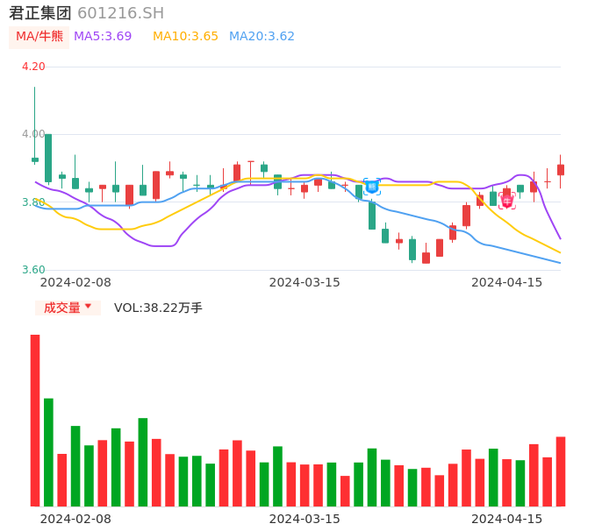Screen dimensions: 602x531
Task: Click the 2024-04-15 date below the volume chart
Action: click(x=507, y=519)
